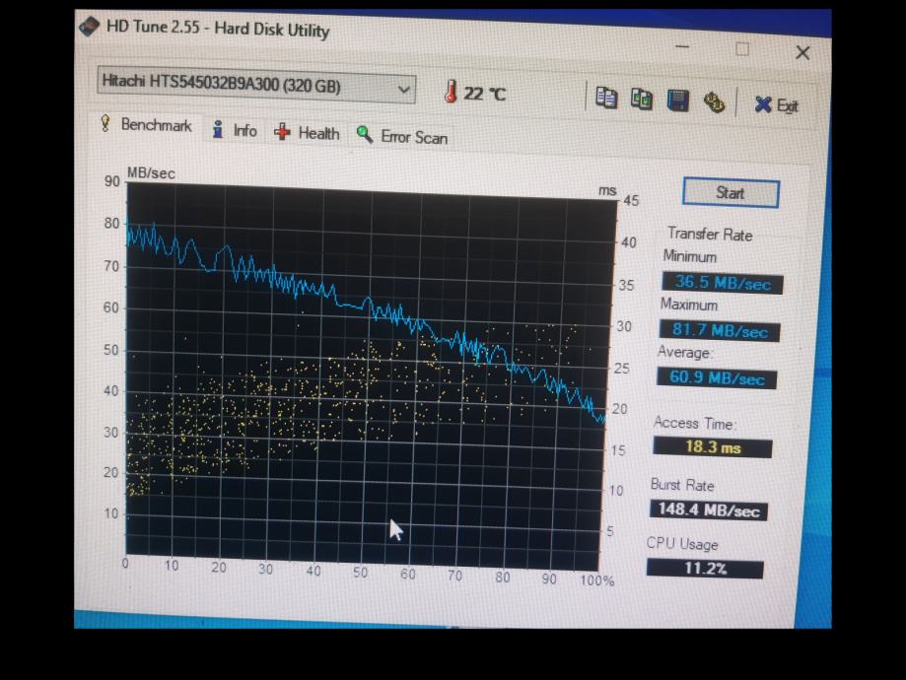Click the CPU Usage 11.2% value
The width and height of the screenshot is (906, 680).
[705, 568]
